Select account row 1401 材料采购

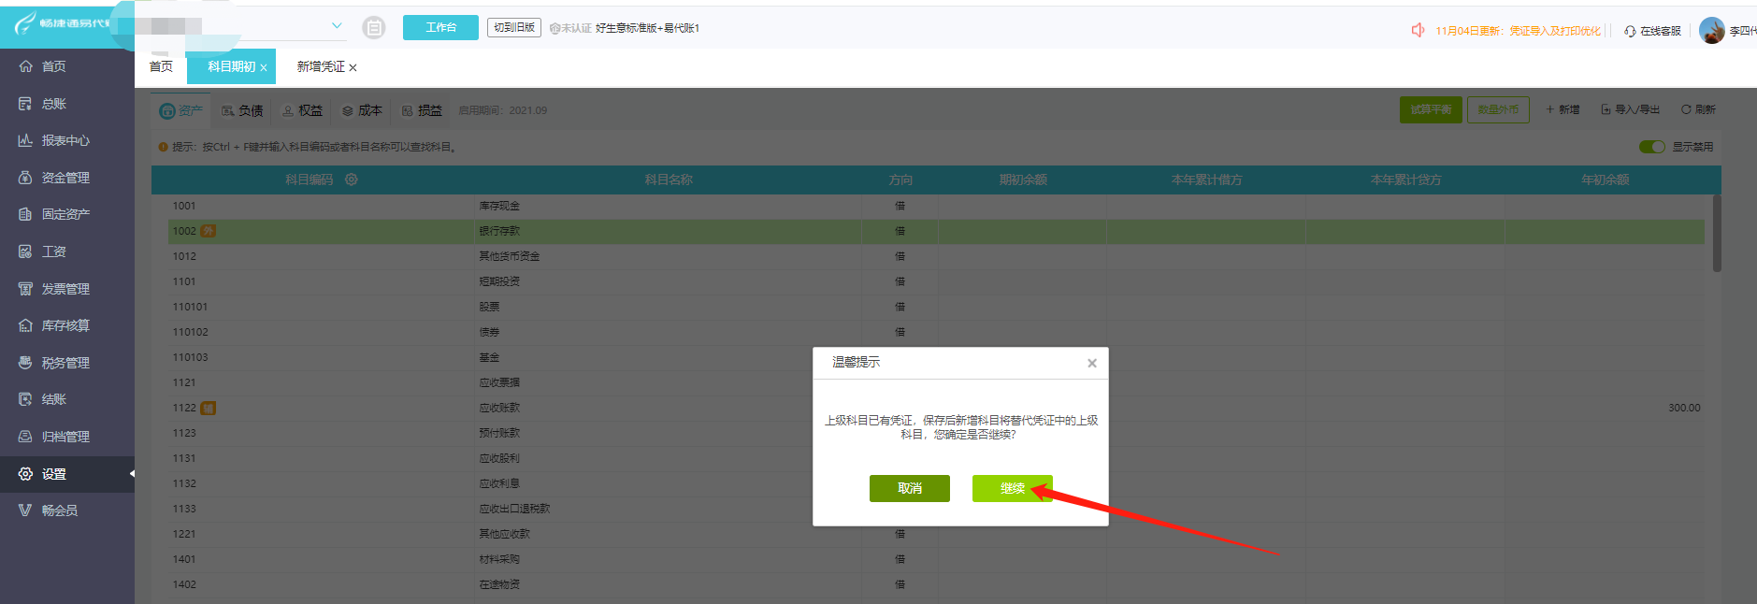click(936, 559)
